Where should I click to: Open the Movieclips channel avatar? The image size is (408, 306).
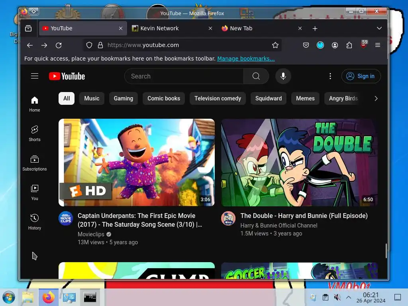click(66, 218)
